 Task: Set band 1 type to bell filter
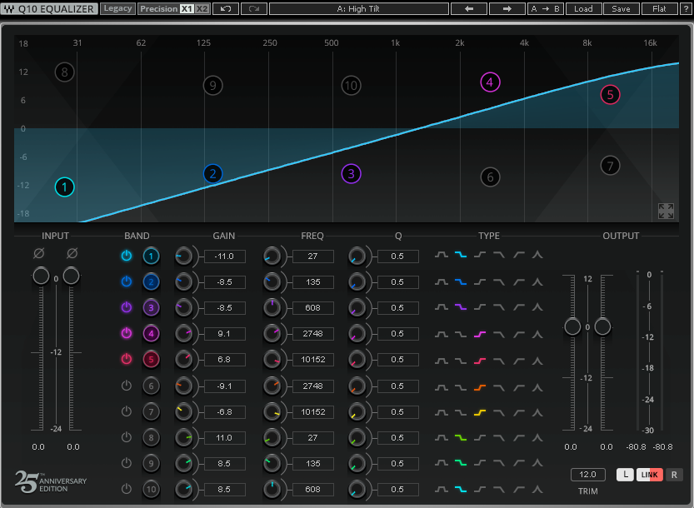point(442,255)
